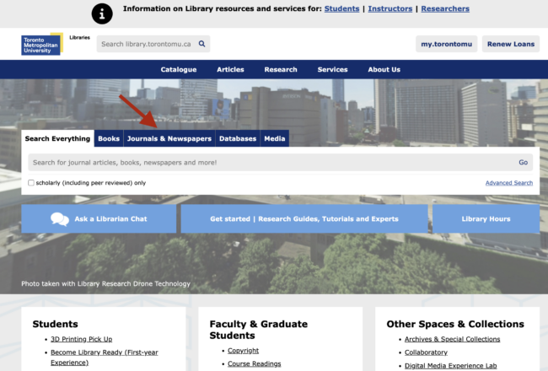Open Ask a Librarian Chat
The image size is (548, 371).
(x=99, y=219)
